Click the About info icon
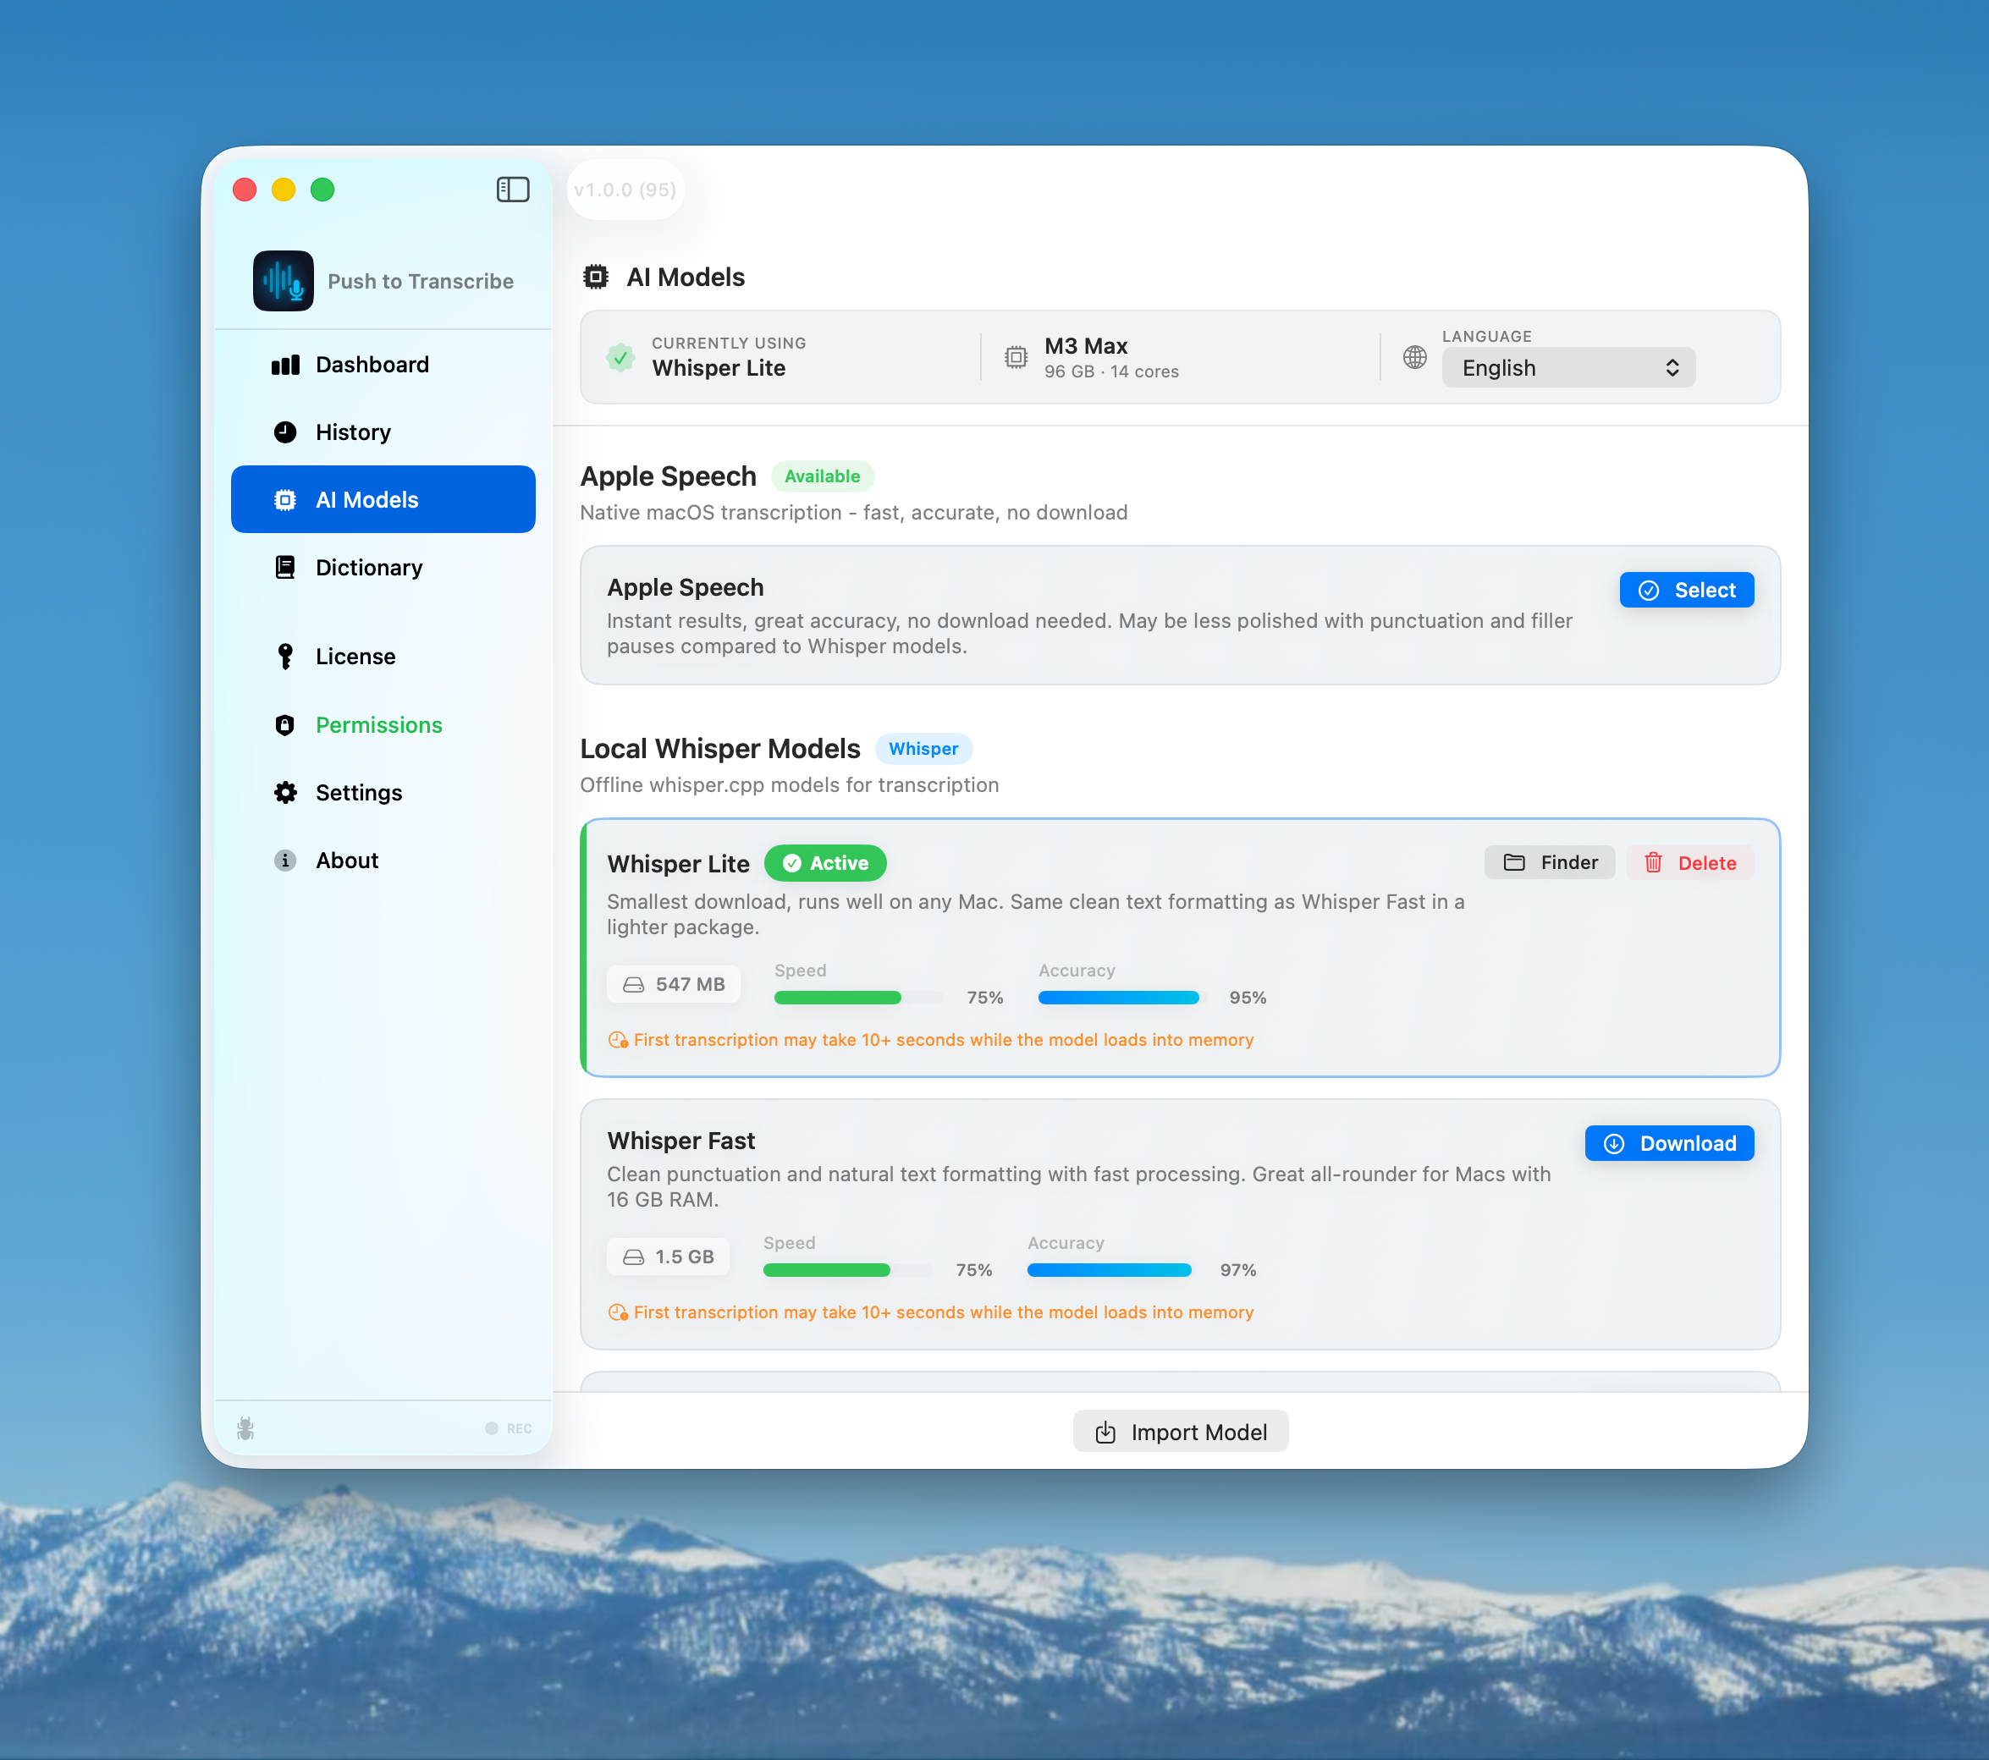The image size is (1989, 1760). point(286,860)
